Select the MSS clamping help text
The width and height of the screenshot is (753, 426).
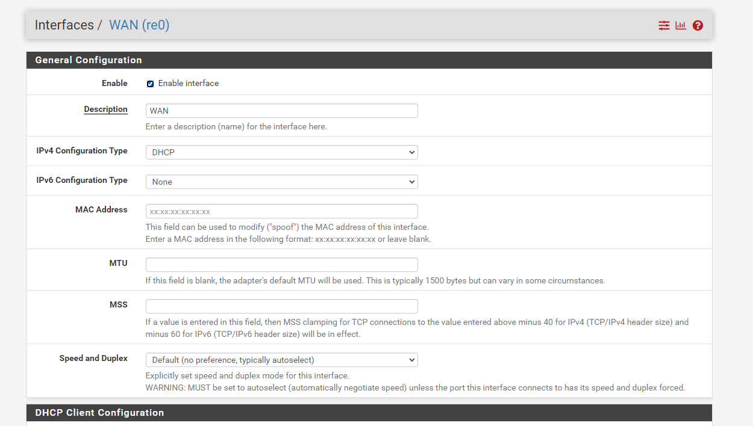[x=417, y=329]
